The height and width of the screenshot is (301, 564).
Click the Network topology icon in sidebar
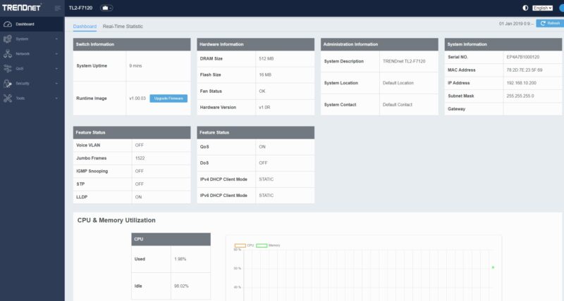tap(8, 54)
